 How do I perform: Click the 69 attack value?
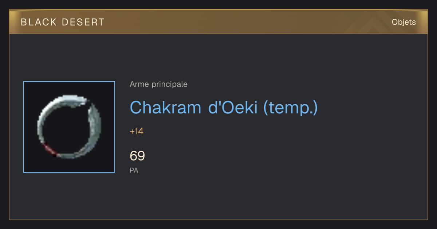pyautogui.click(x=137, y=156)
